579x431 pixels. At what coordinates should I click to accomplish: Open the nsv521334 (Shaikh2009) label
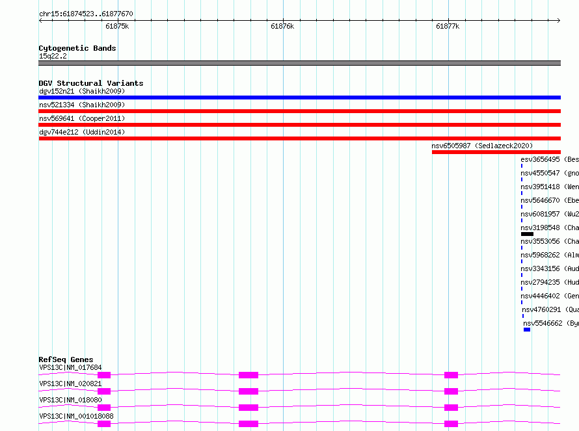click(82, 105)
